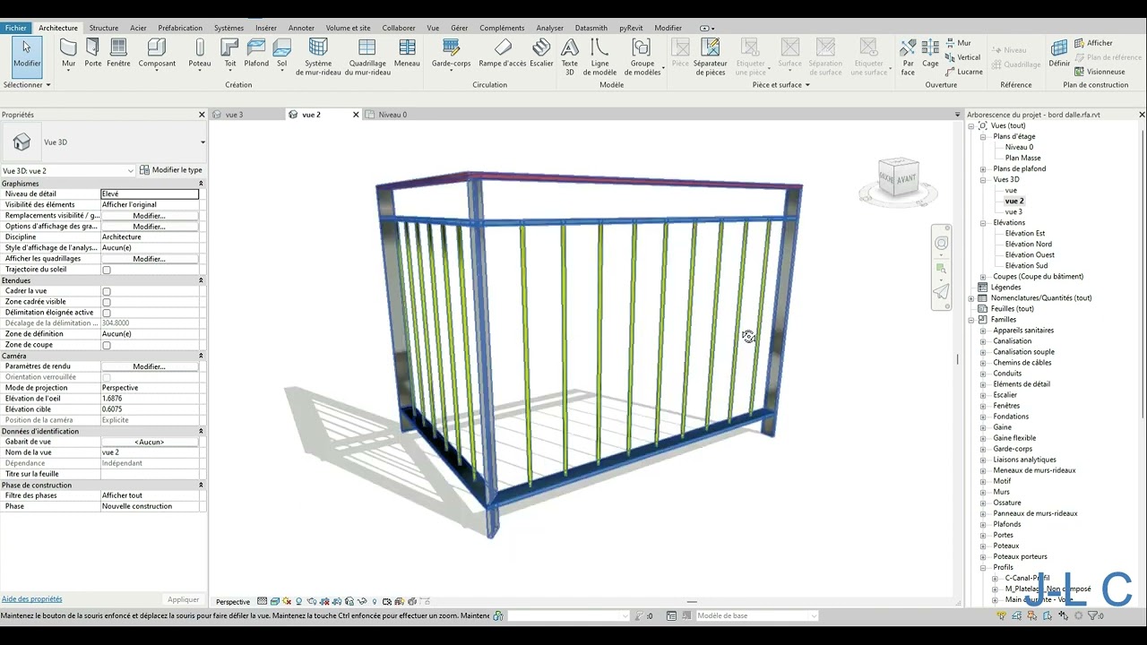Click Modifier le type button
The image size is (1147, 645).
[170, 170]
